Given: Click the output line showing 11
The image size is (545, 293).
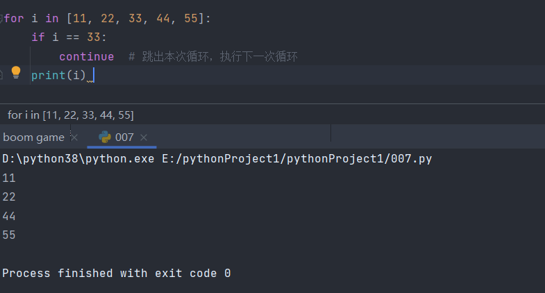Looking at the screenshot, I should (x=9, y=178).
